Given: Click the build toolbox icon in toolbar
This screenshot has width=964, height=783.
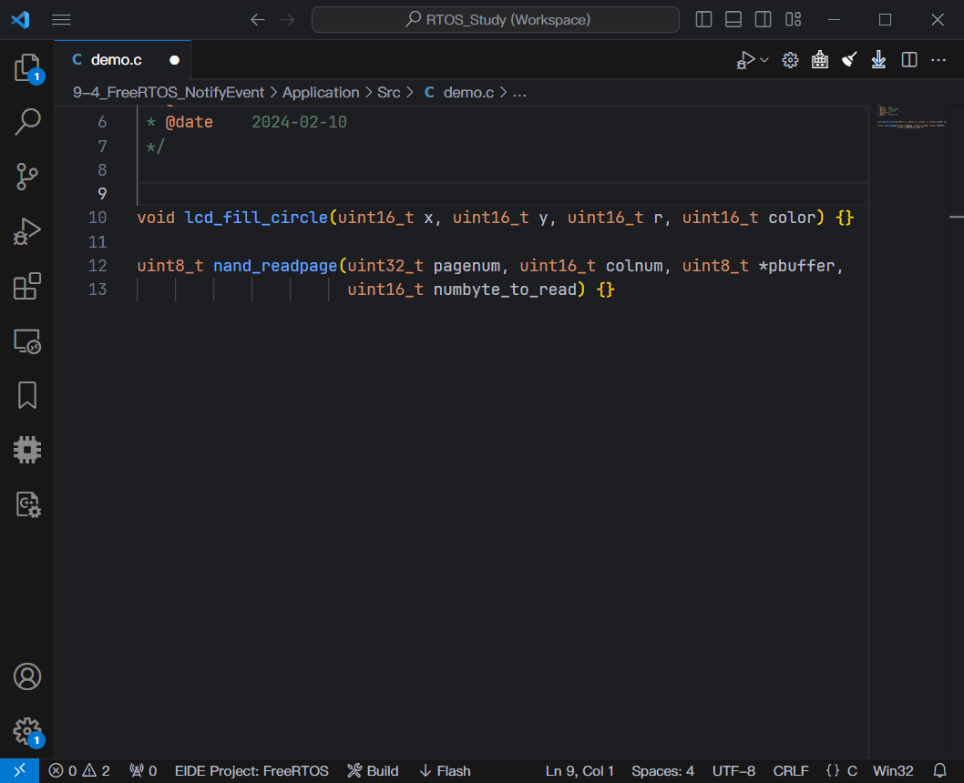Looking at the screenshot, I should point(819,59).
